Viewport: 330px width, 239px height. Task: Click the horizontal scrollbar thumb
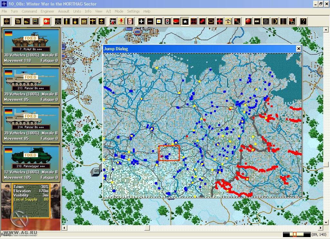[147, 228]
